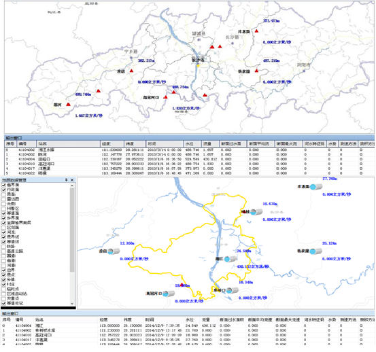Viewport: 376px width, 352px height.
Task: Click the red triangle next to 高冠河口 label
Action: (x=165, y=97)
